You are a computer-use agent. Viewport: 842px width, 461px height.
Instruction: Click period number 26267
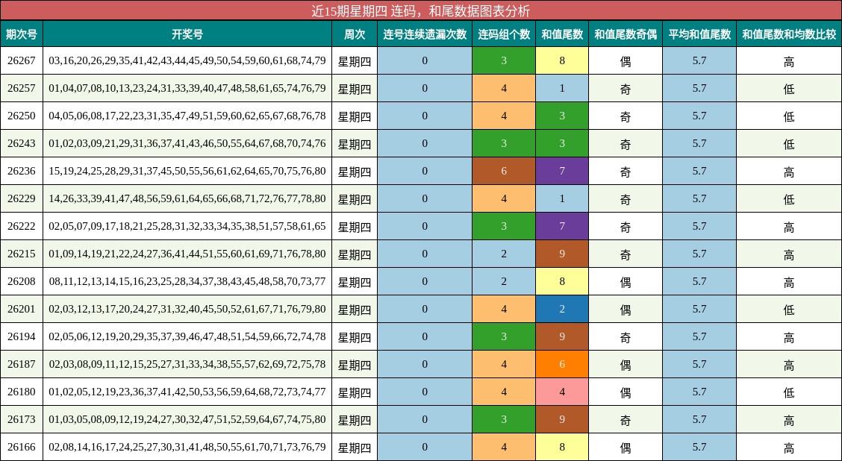point(22,60)
